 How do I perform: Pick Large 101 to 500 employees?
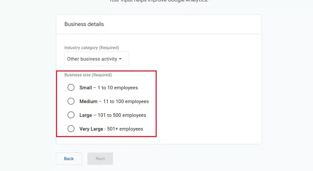click(71, 115)
